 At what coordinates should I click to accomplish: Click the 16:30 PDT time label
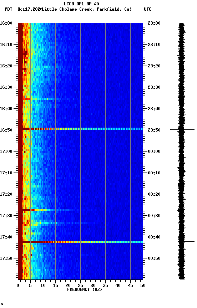(x=6, y=87)
